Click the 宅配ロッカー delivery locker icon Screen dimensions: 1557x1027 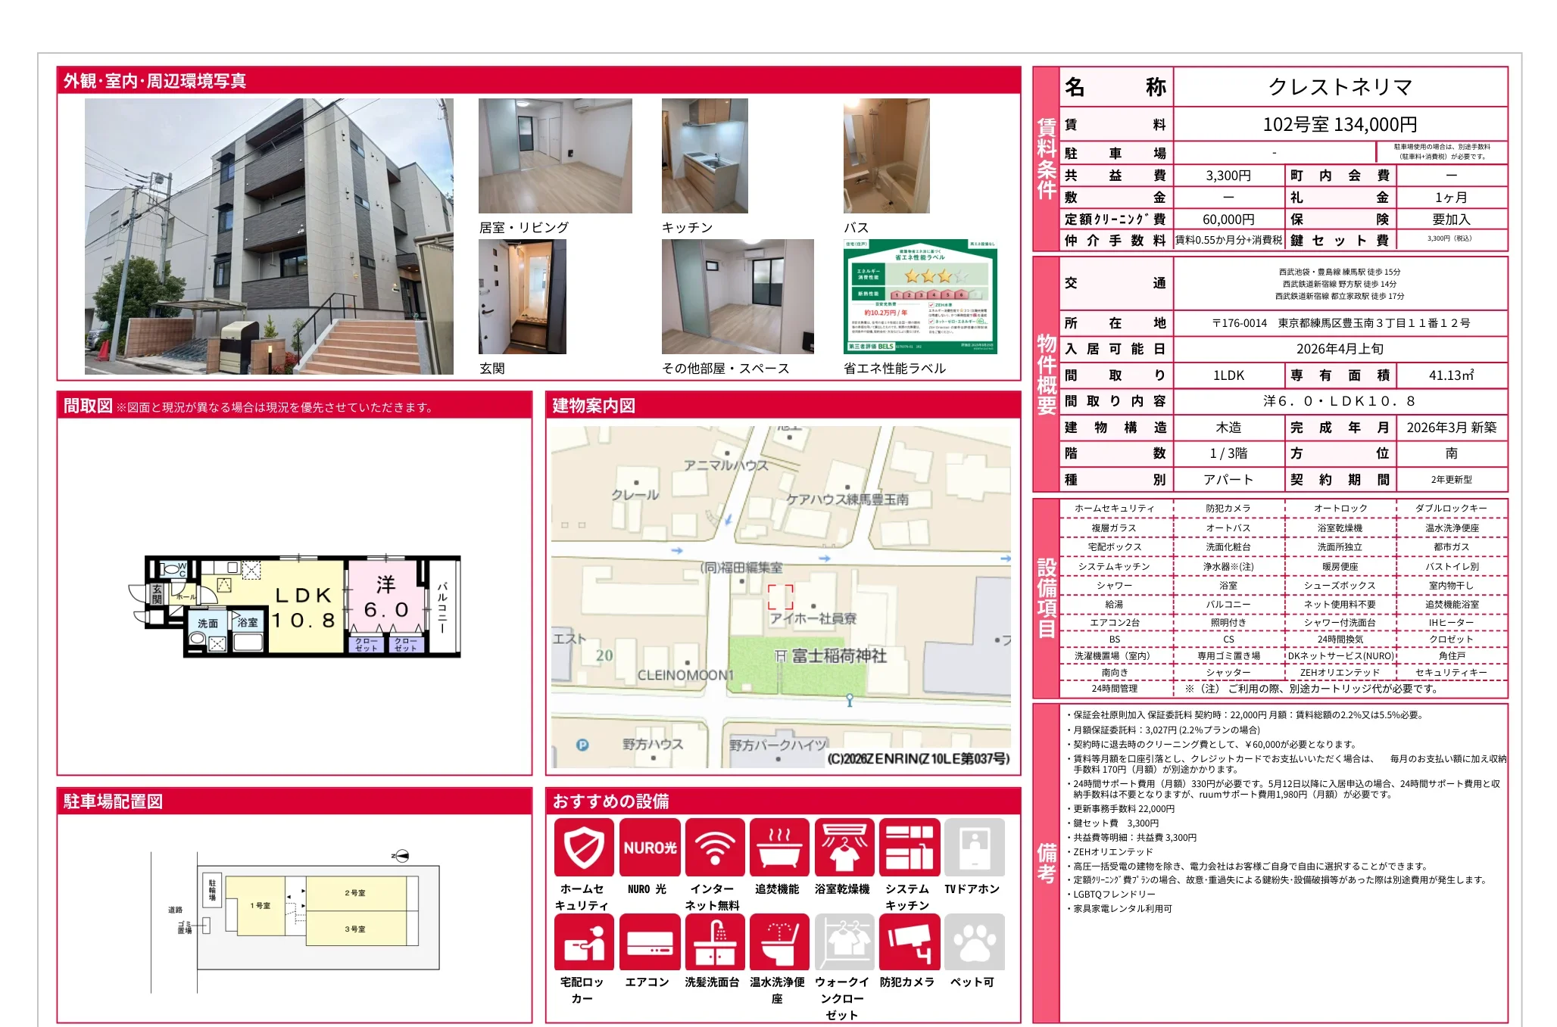(x=583, y=942)
